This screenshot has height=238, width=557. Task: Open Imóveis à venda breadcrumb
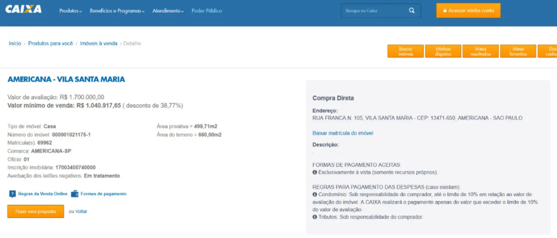[x=99, y=43]
